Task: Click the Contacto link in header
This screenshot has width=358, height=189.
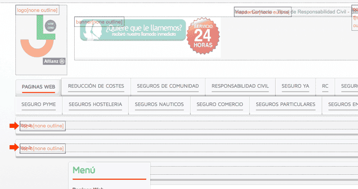Action: click(x=262, y=12)
